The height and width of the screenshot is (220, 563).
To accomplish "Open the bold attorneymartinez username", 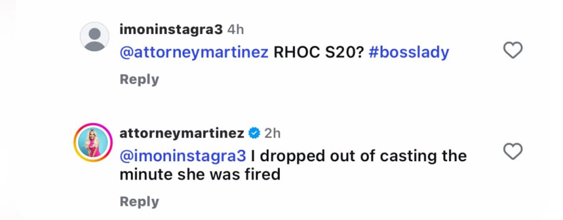I will [181, 132].
